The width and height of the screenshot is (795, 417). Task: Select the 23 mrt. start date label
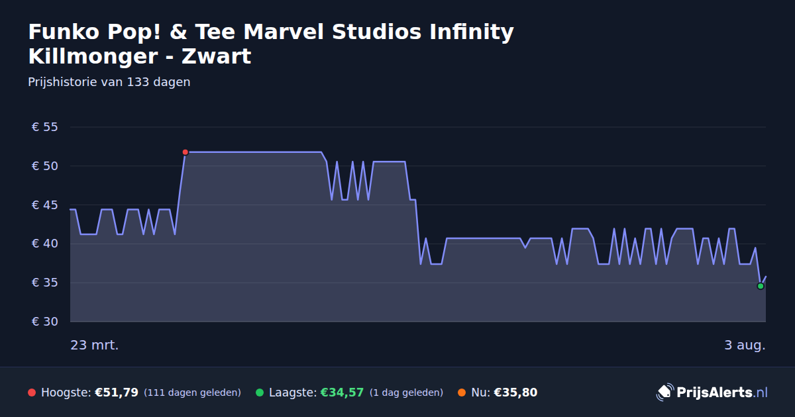(x=95, y=345)
